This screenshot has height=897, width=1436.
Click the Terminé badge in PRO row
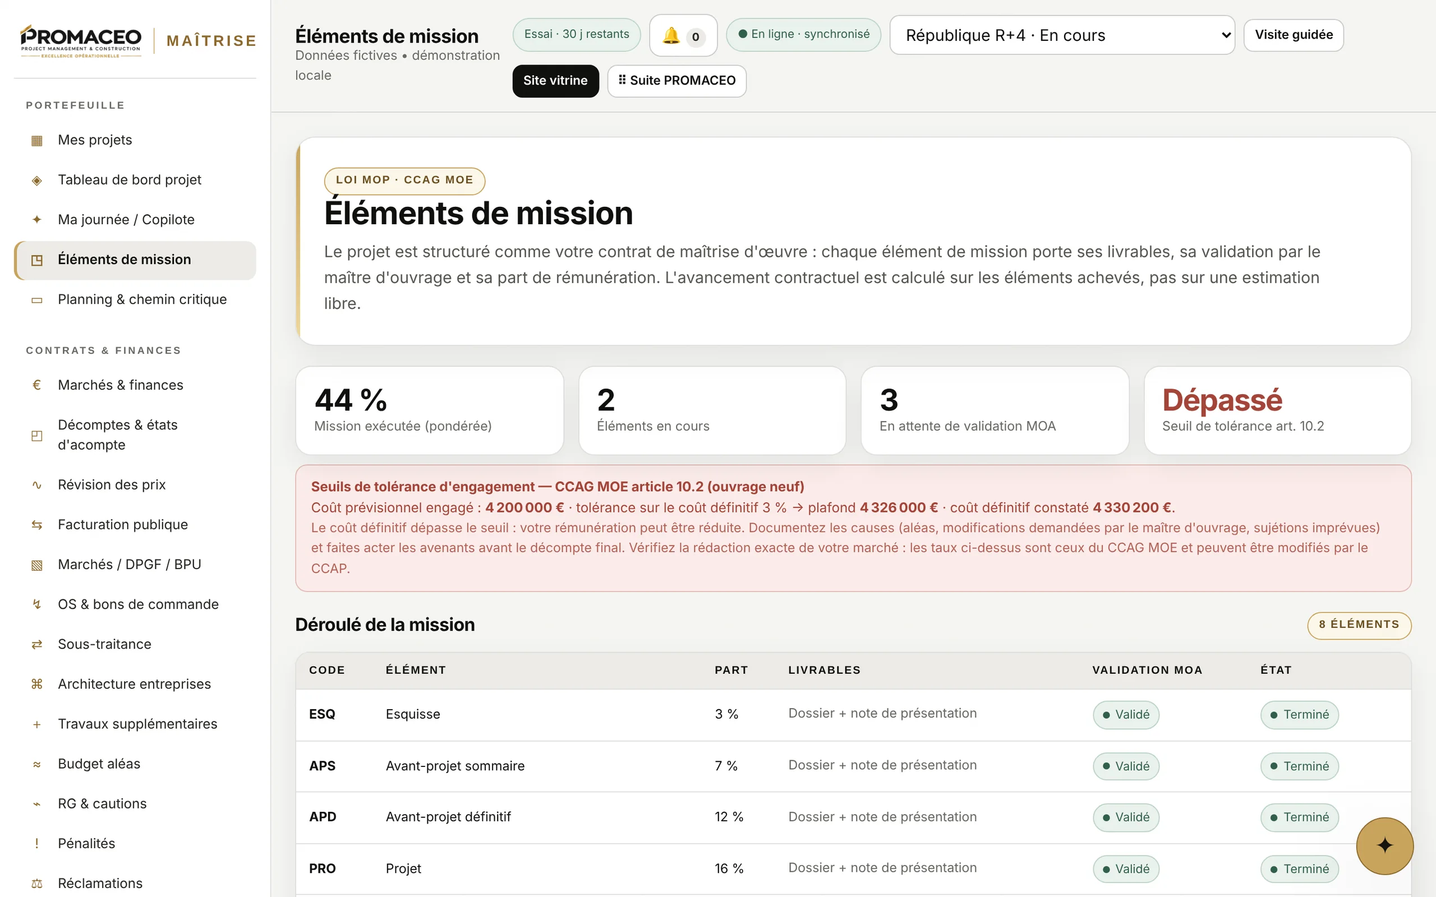click(1300, 869)
